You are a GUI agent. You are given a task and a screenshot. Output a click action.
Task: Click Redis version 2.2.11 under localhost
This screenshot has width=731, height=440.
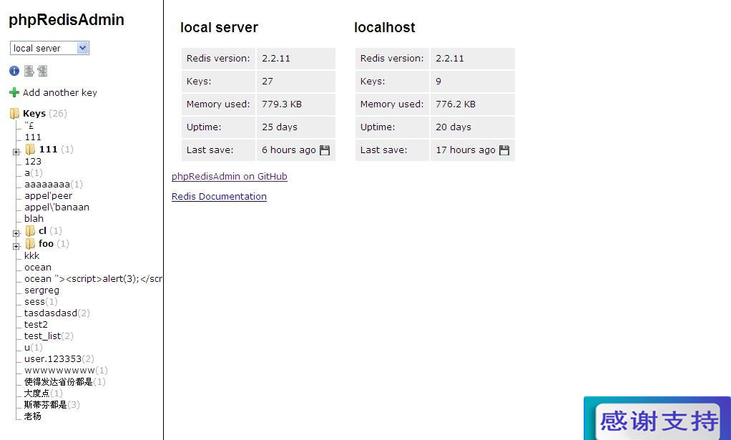pos(450,58)
